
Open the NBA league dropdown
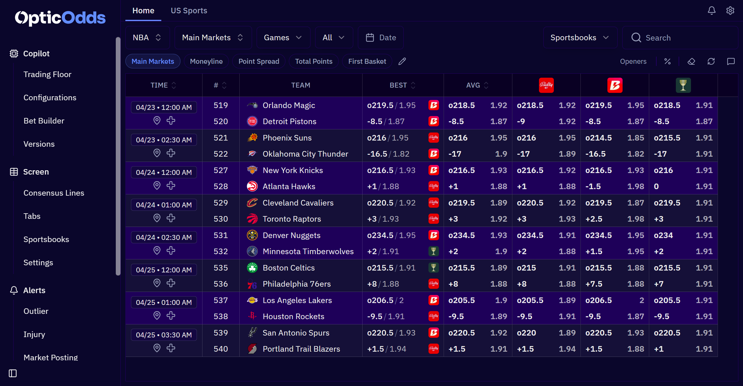click(x=147, y=37)
